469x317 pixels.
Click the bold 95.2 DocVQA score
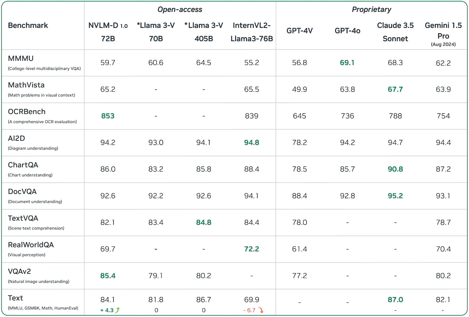395,195
